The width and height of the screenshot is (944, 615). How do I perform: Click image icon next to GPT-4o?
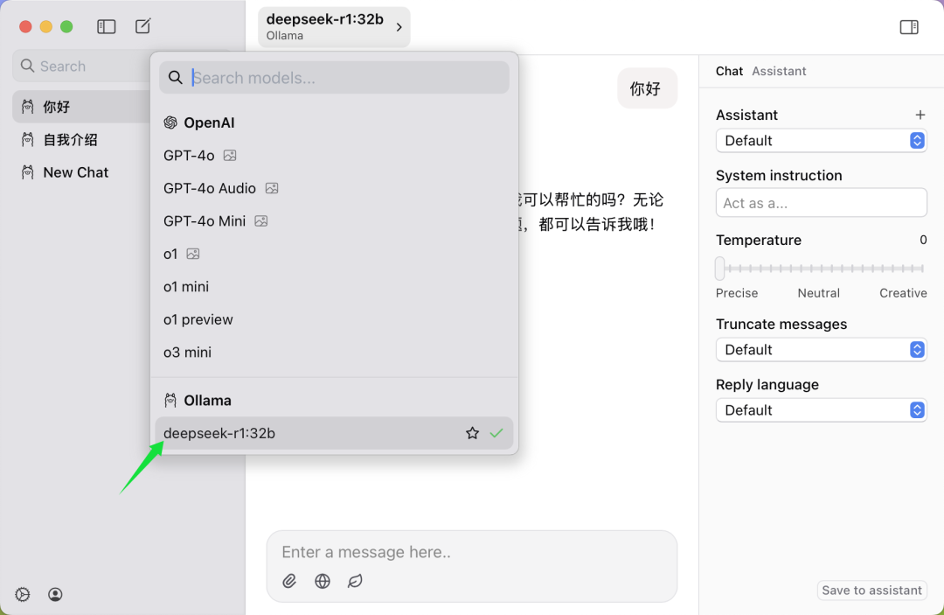click(x=230, y=156)
